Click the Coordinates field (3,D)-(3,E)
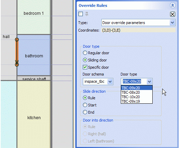Viewport: 179px width, 148px height. [138, 30]
